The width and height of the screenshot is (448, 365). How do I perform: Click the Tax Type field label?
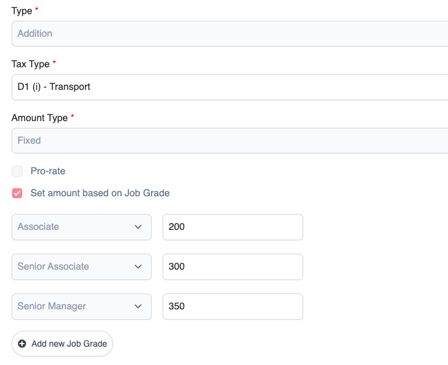pos(31,64)
